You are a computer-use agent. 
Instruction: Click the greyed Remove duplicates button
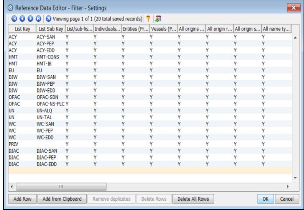pyautogui.click(x=112, y=199)
